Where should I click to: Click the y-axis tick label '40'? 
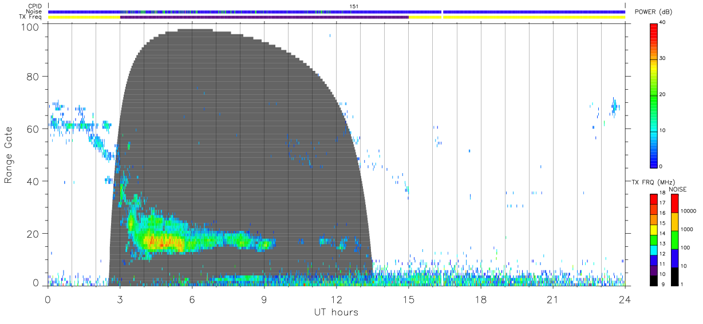click(x=33, y=181)
